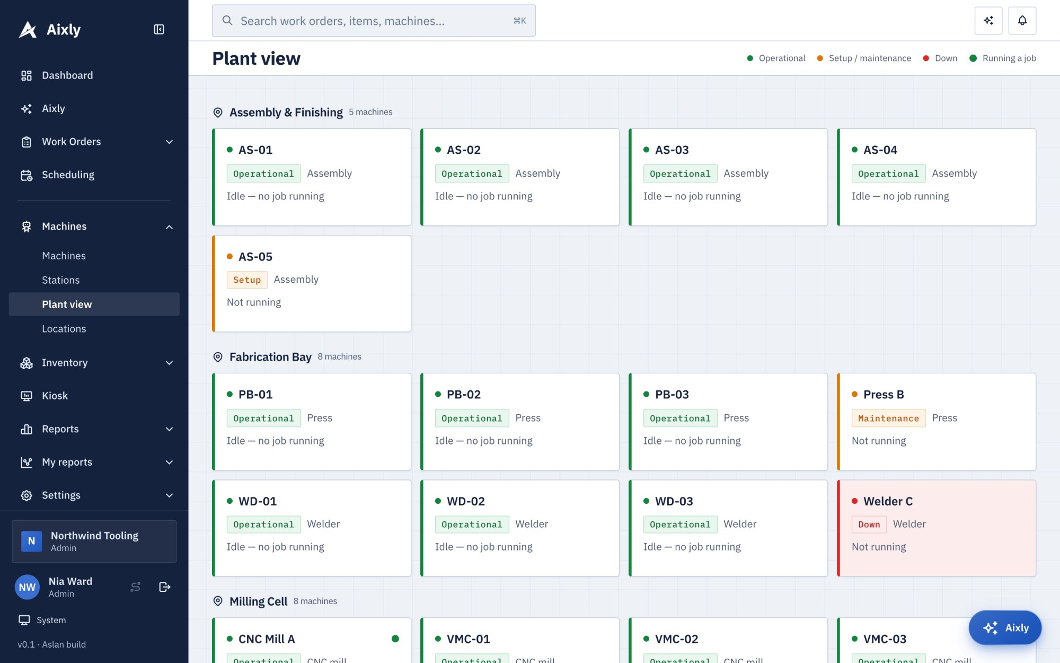Screen dimensions: 1060x663
Task: Open the AS-05 setup machine card
Action: pyautogui.click(x=312, y=284)
